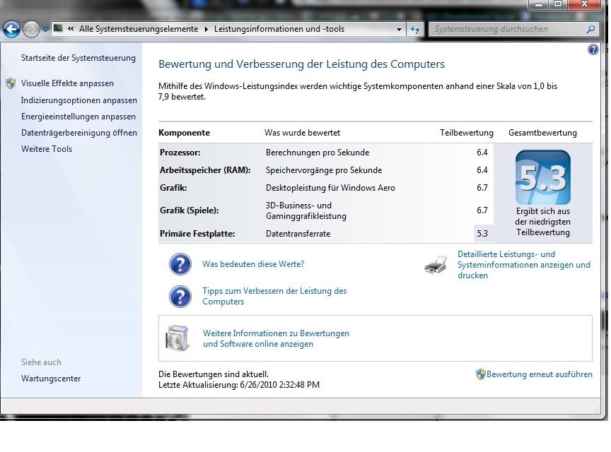
Task: Select the Arbeitsspeicher (RAM): row label
Action: pyautogui.click(x=205, y=170)
